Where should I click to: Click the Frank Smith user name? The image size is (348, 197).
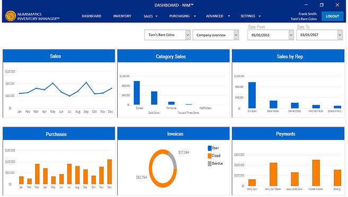click(x=307, y=14)
